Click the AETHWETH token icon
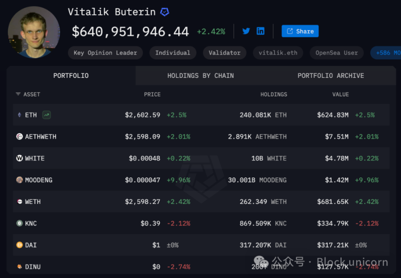The image size is (401, 278). tap(19, 137)
